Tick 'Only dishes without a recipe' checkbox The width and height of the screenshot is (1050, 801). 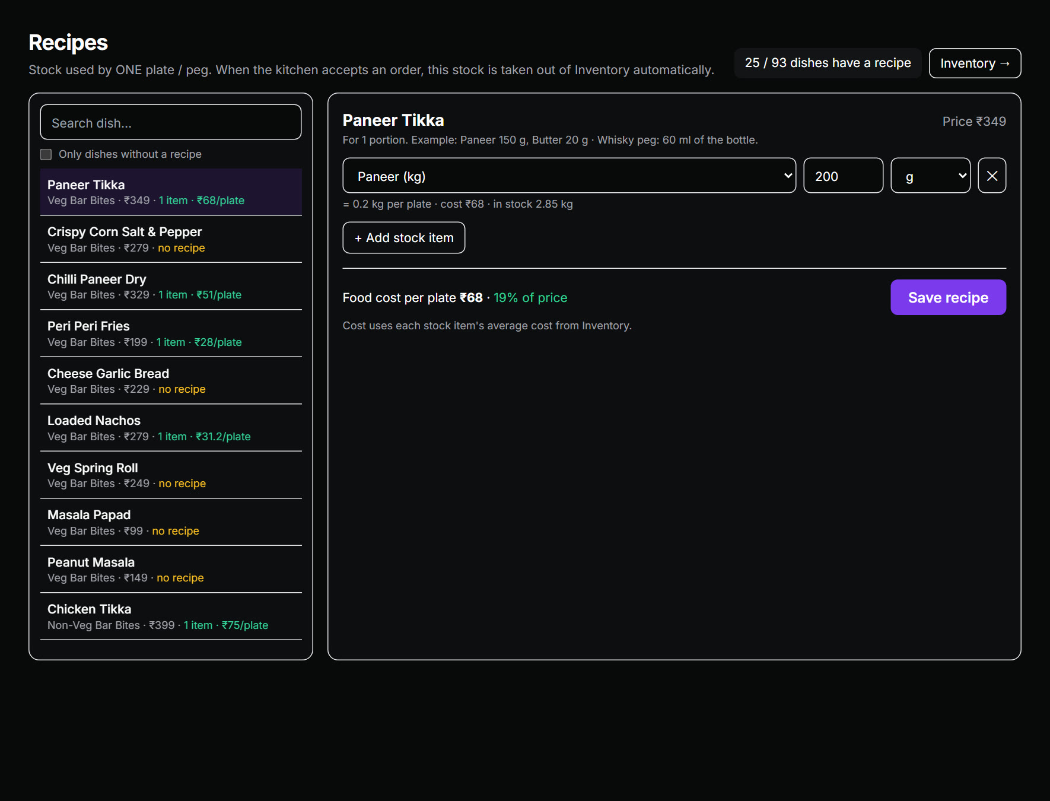pyautogui.click(x=46, y=154)
